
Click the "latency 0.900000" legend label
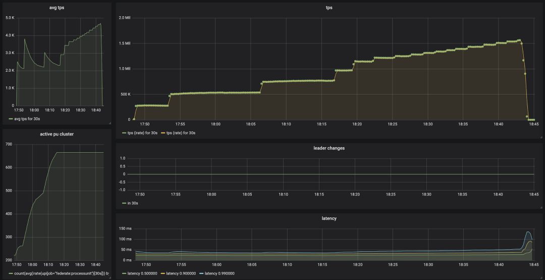click(183, 273)
